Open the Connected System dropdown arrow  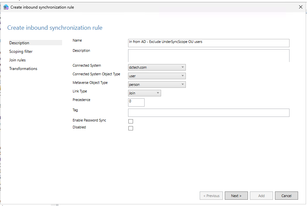pyautogui.click(x=183, y=67)
